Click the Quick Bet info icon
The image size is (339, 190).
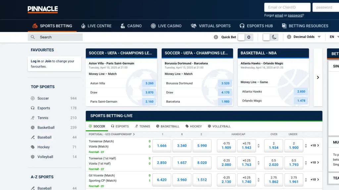tap(216, 37)
